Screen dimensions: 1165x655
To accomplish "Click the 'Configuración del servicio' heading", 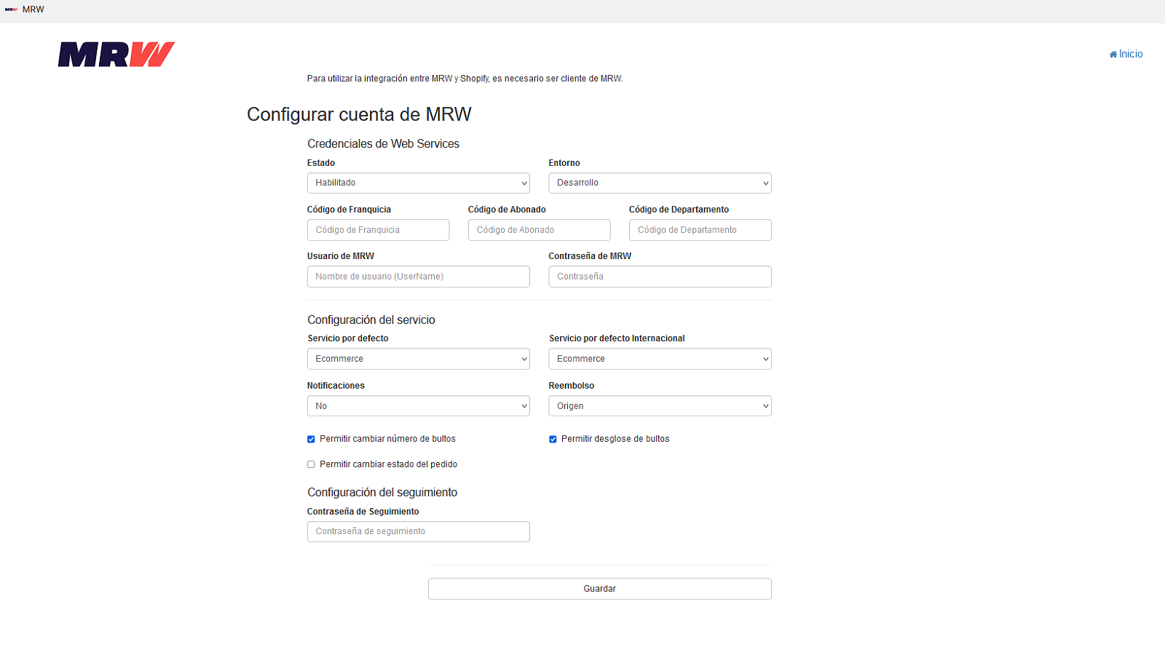I will pyautogui.click(x=371, y=320).
